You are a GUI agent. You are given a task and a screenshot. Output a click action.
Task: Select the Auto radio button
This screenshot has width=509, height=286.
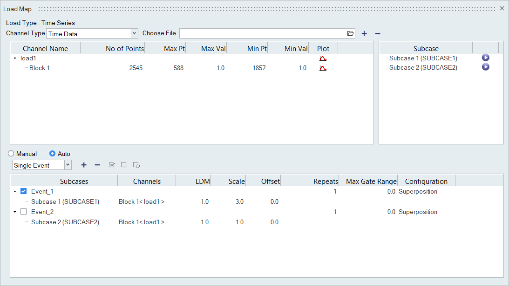[x=53, y=154]
